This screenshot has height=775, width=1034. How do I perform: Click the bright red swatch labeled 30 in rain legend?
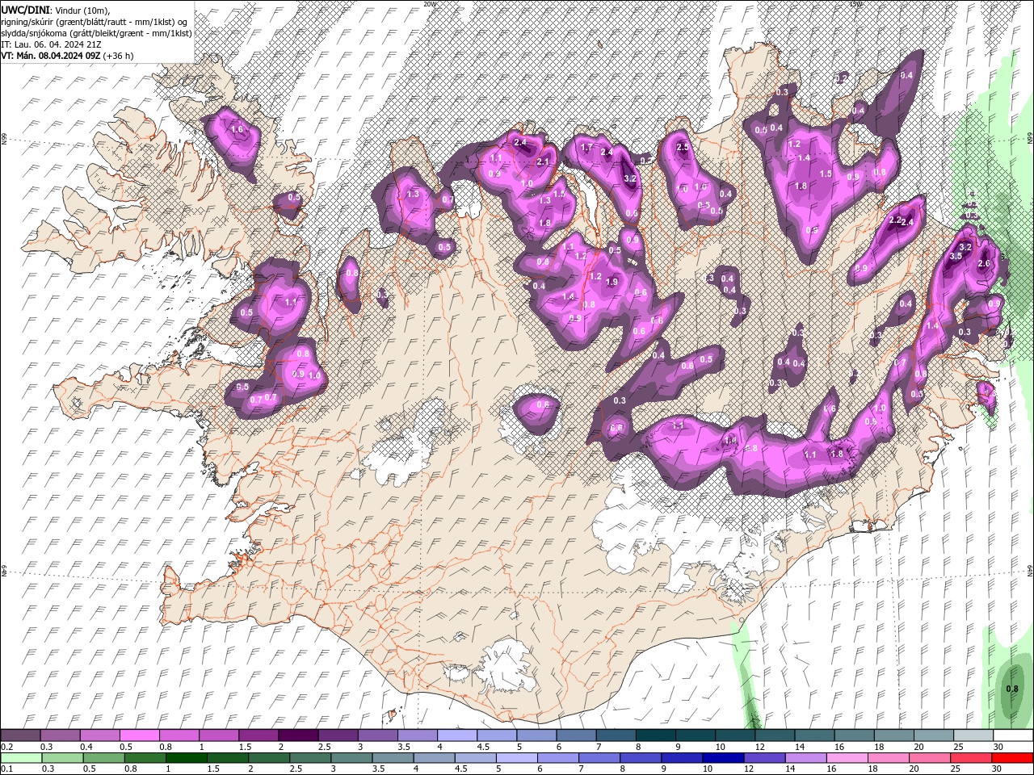pyautogui.click(x=1012, y=758)
